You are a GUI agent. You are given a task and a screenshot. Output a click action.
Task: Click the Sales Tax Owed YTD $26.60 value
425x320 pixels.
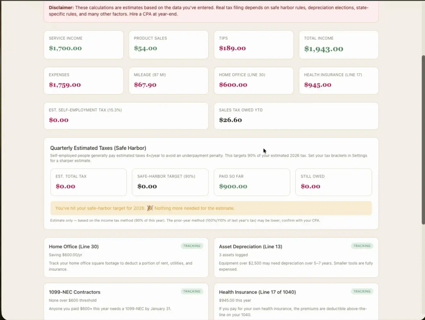click(230, 120)
